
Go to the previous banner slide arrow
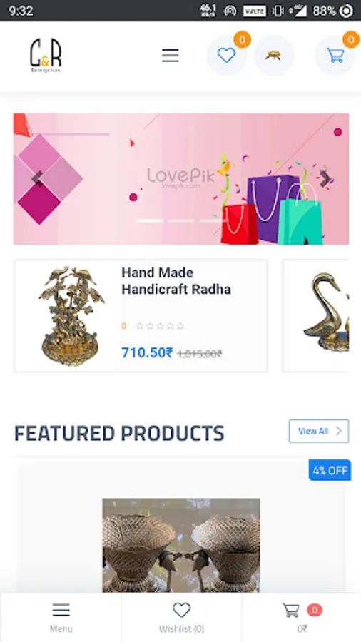(37, 179)
